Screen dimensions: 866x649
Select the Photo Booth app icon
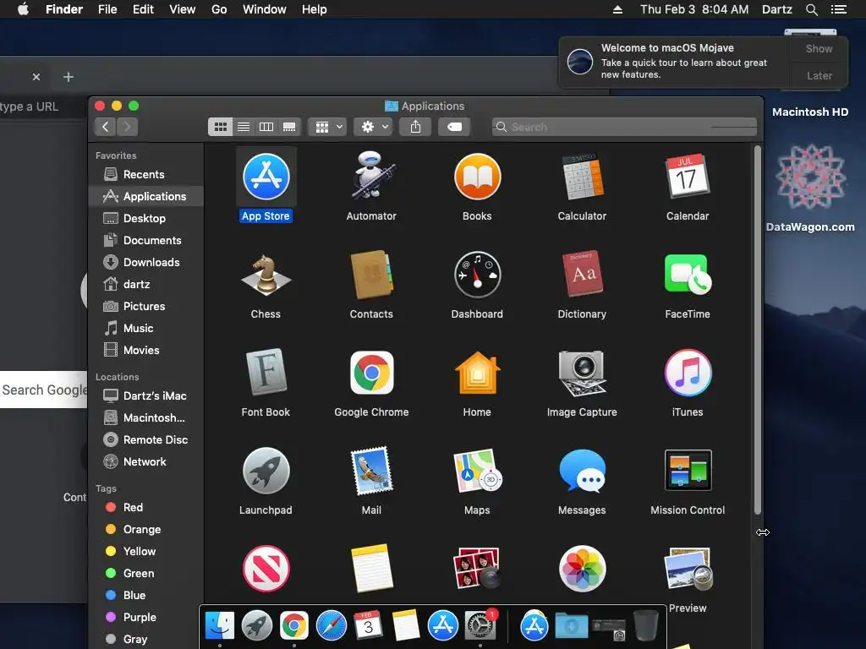(x=477, y=569)
